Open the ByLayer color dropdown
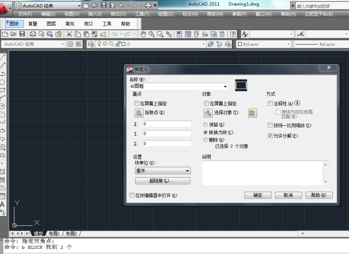 (x=264, y=44)
